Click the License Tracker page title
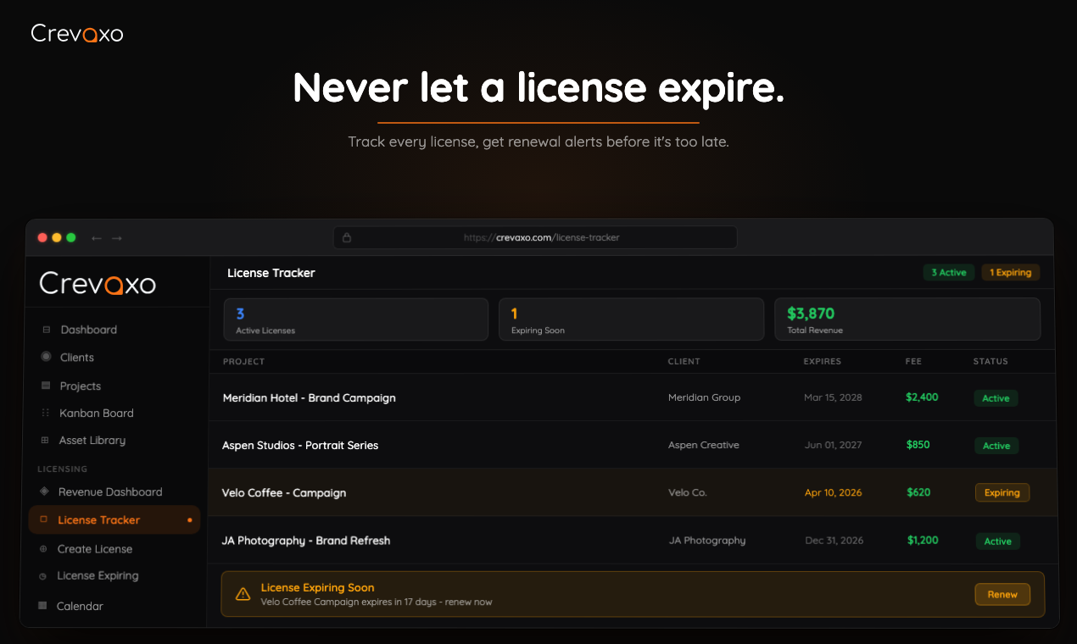Viewport: 1077px width, 644px height. point(271,273)
